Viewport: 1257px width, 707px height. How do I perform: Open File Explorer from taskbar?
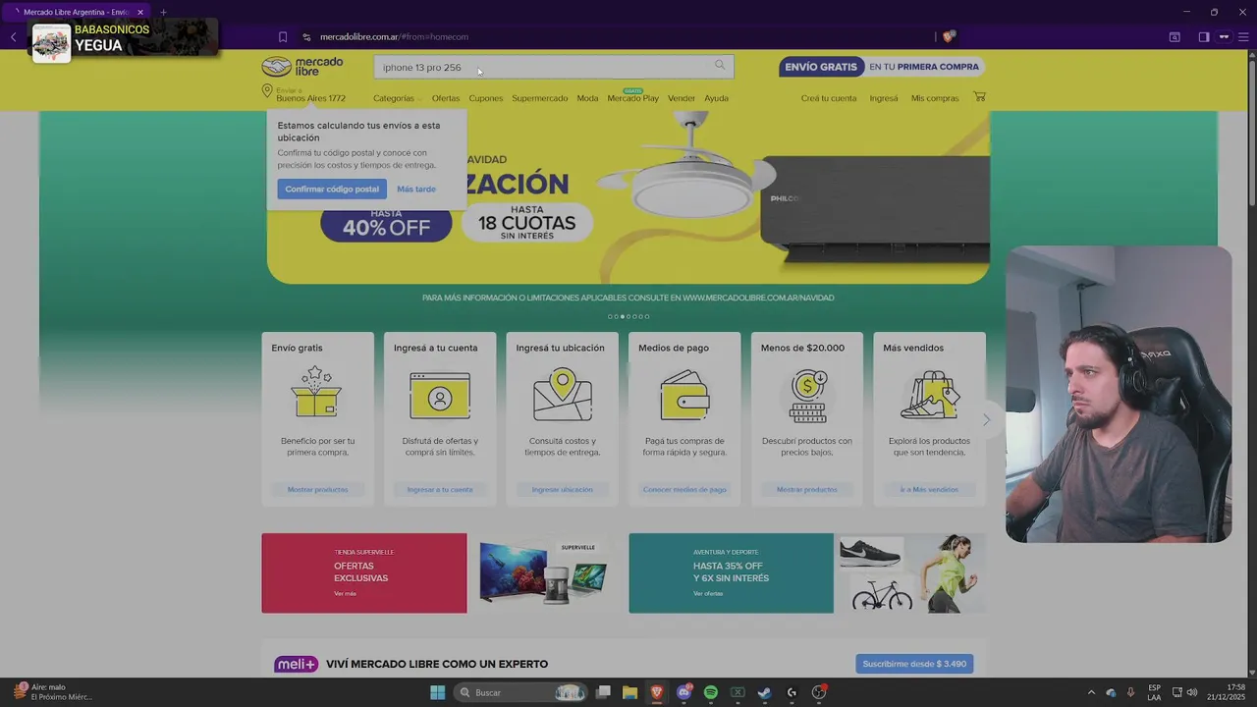point(629,692)
